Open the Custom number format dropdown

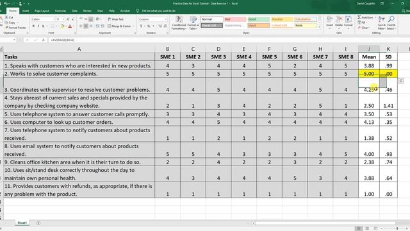coord(165,19)
